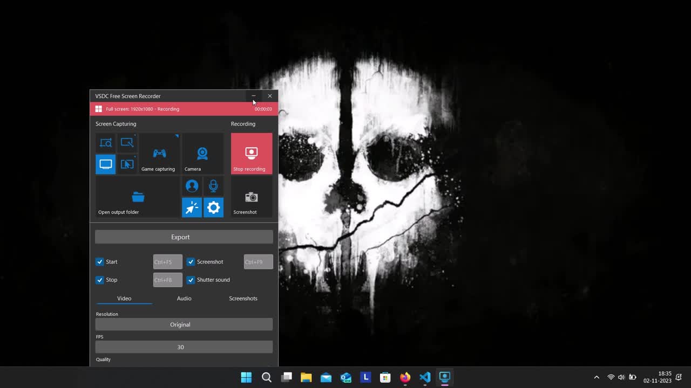Pick the window-under-cursor capture mode icon
This screenshot has width=691, height=388.
coord(127,164)
